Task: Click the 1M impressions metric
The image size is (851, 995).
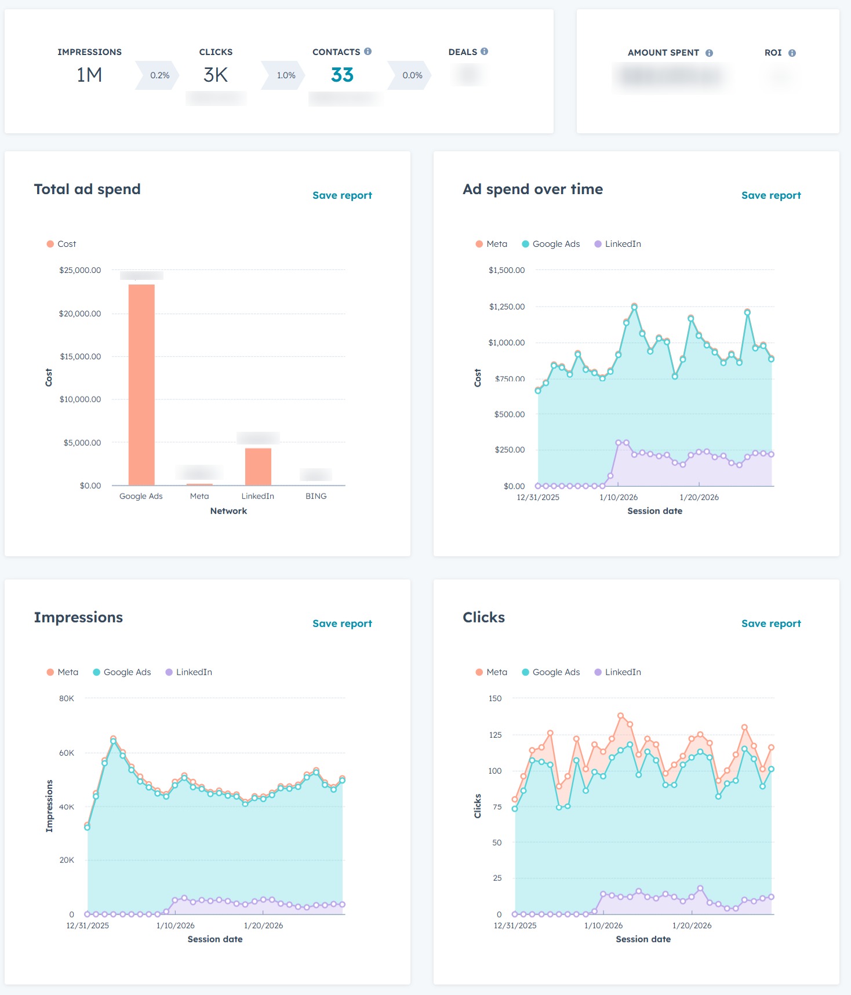Action: coord(89,75)
